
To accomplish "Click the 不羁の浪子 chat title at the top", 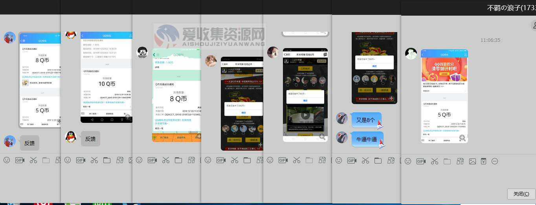I will click(511, 8).
